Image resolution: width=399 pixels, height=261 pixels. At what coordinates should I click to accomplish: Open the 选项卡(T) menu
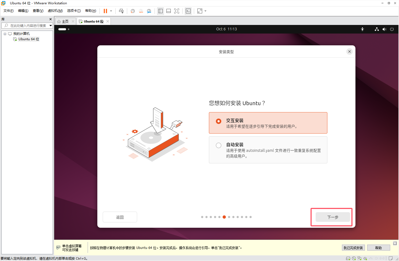pos(74,11)
